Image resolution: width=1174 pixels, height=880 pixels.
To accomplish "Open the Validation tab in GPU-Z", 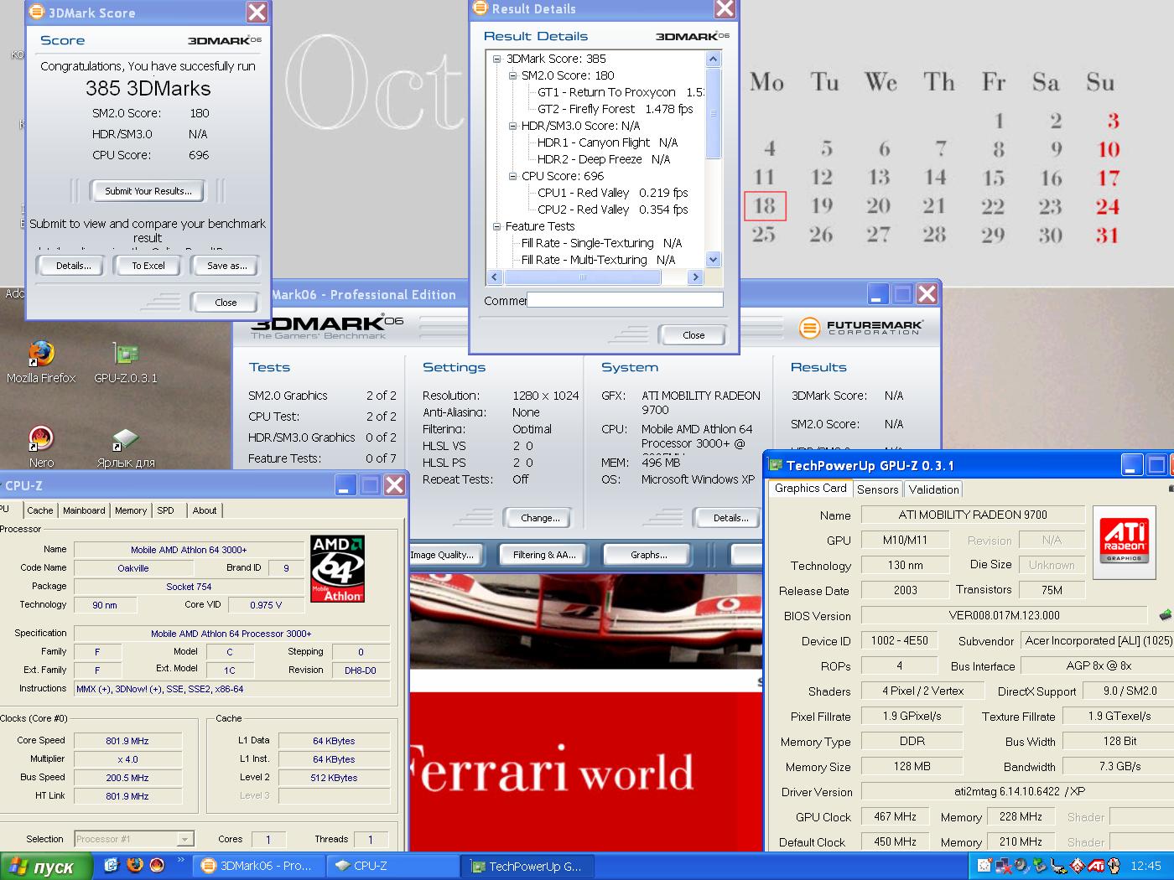I will pyautogui.click(x=933, y=489).
